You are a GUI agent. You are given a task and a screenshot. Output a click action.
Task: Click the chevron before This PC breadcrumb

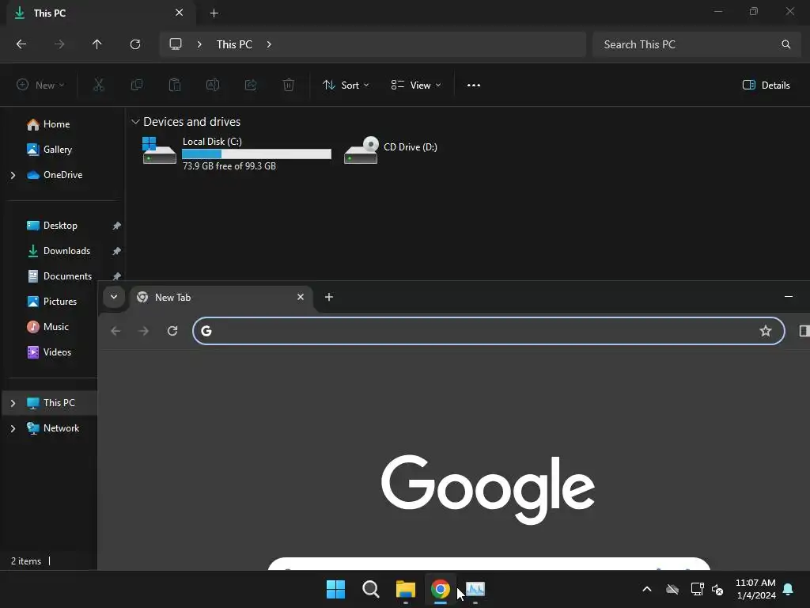point(199,44)
